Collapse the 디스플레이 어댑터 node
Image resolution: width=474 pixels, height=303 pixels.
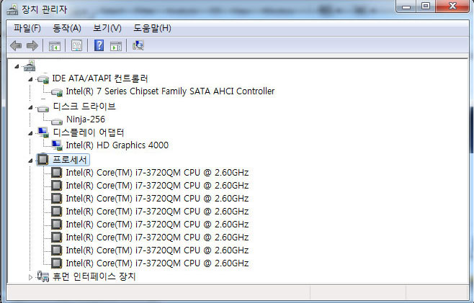tap(30, 134)
